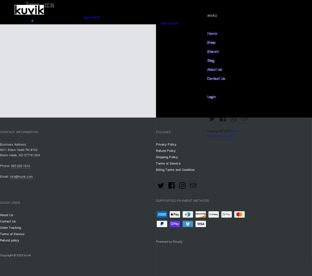Click Powered by Shopify below payment icons

[x=169, y=242]
